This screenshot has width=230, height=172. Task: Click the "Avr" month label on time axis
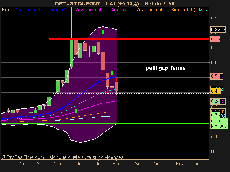pyautogui.click(x=40, y=164)
